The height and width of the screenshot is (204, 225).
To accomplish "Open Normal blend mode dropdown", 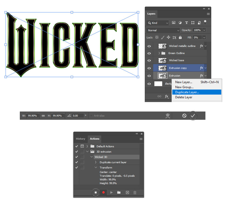I will tap(163, 30).
